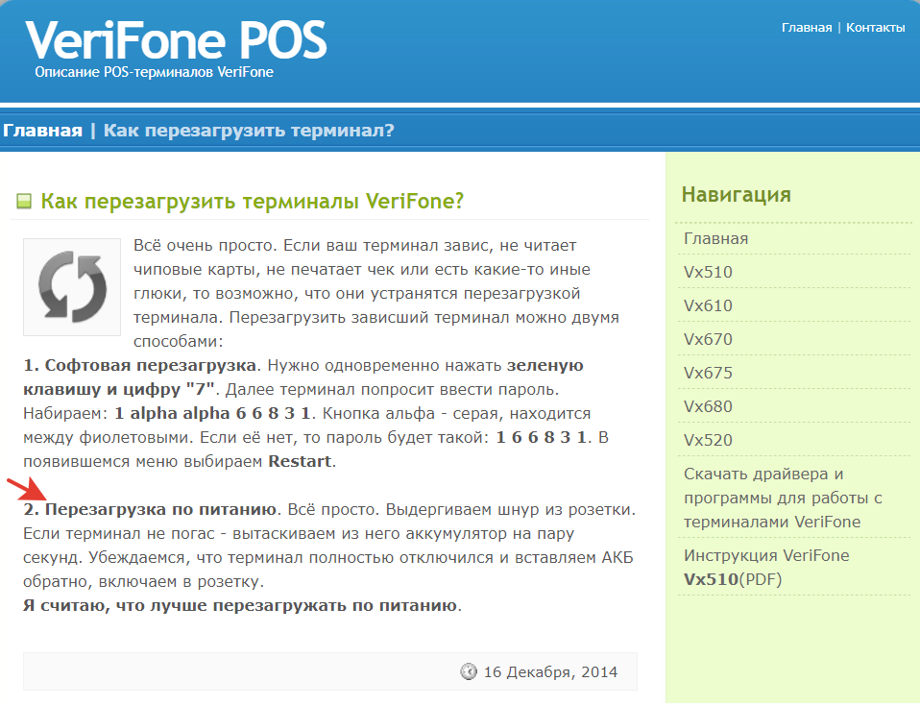
Task: Click the clock icon next to the date
Action: (469, 670)
